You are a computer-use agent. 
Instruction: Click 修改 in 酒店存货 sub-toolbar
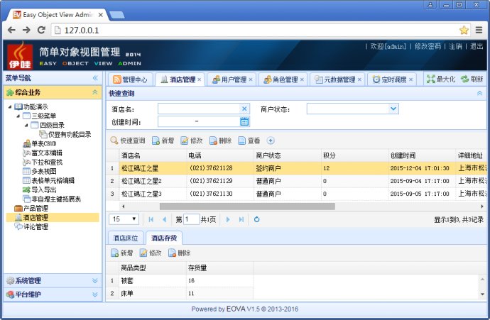151,253
